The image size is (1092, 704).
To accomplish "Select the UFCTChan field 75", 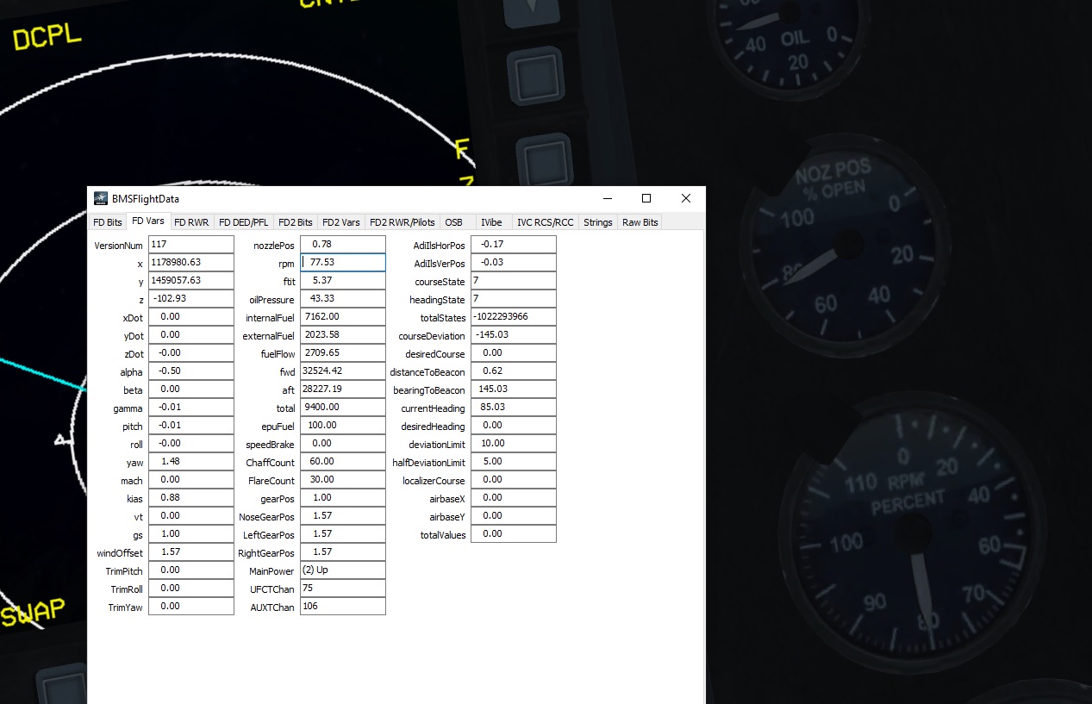I will click(343, 589).
